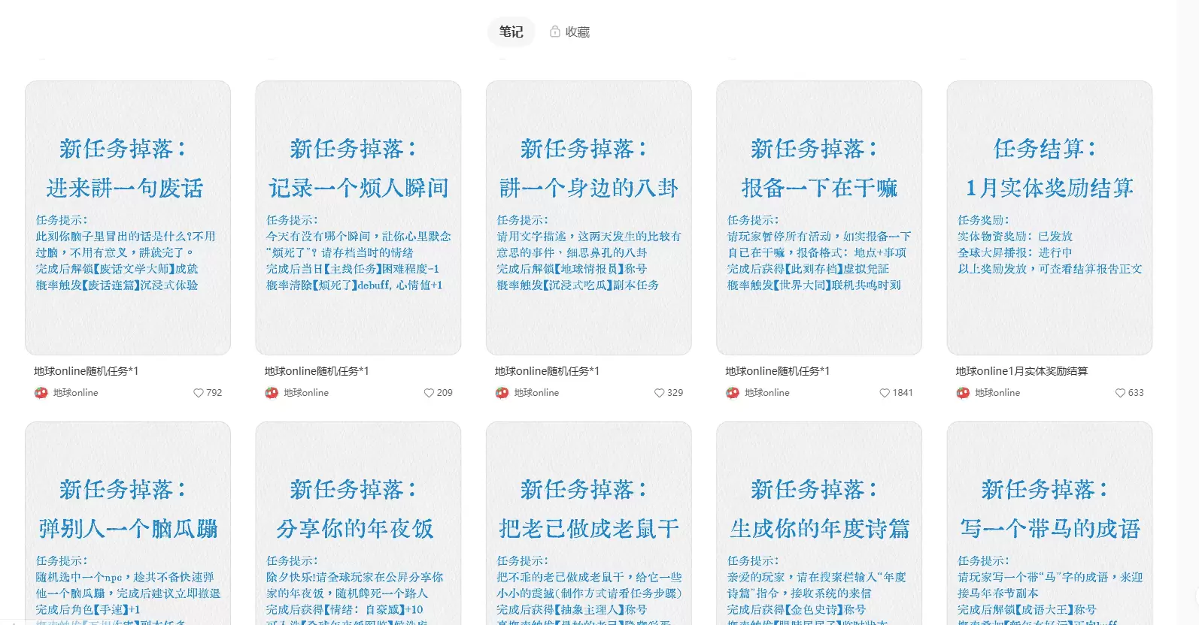Open the 记录一个烦人瞬间 note card
Viewport: 1199px width, 625px height.
click(358, 218)
